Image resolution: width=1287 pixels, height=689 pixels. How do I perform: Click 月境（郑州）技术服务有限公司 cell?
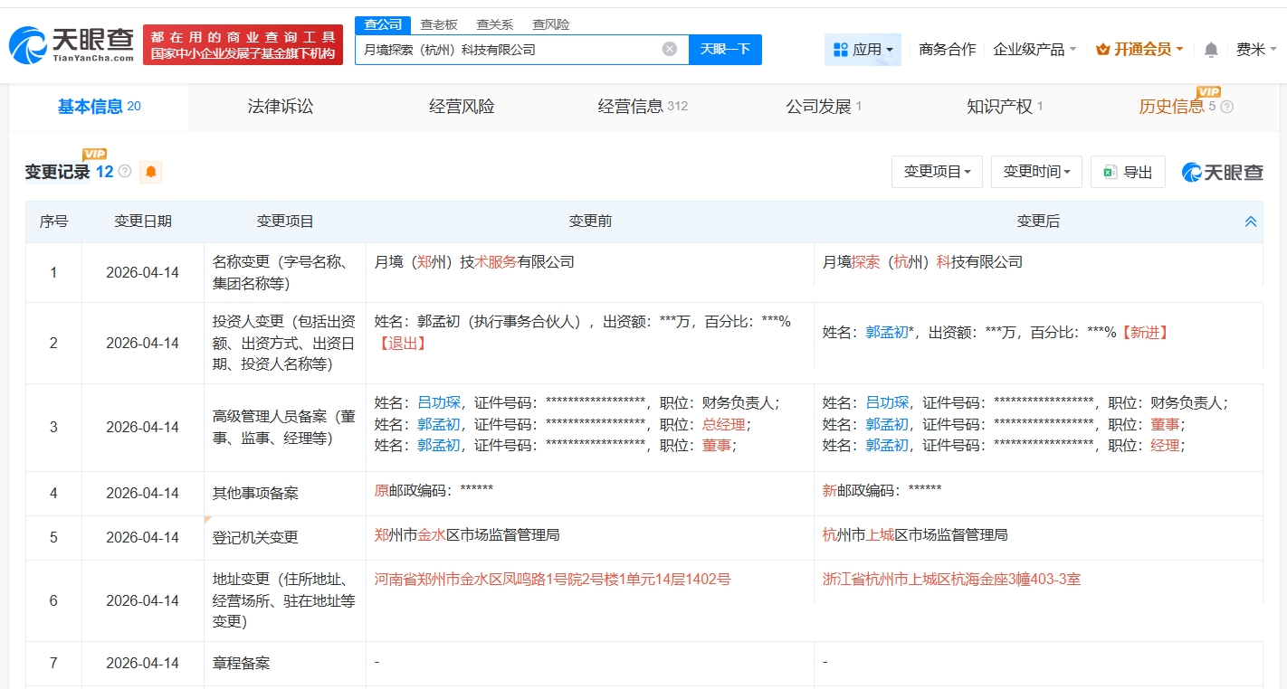tap(474, 262)
